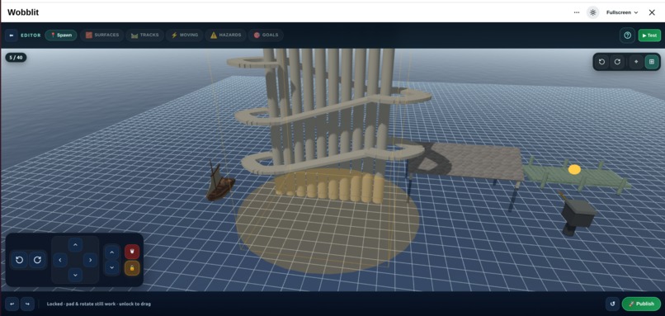
Task: Redo with the arrow in the bottom bar
Action: tap(27, 304)
